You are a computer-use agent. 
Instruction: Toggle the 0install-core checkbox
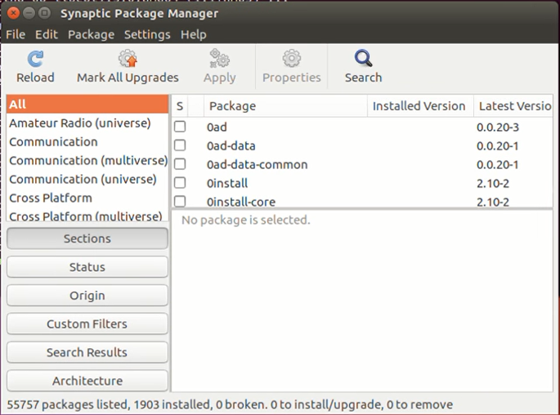click(180, 201)
